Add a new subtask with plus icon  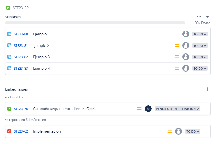207,17
